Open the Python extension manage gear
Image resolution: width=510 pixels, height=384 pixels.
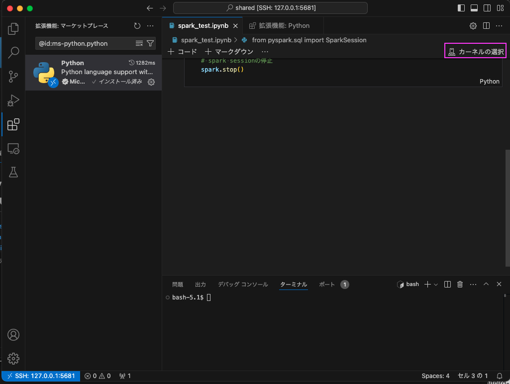pyautogui.click(x=151, y=82)
